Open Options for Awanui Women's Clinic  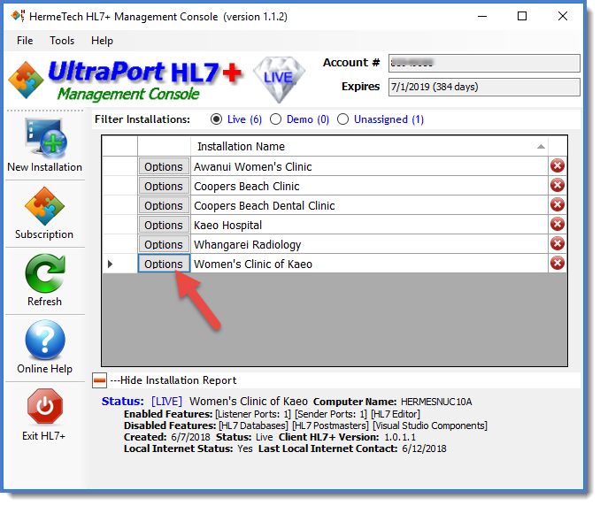coord(164,167)
